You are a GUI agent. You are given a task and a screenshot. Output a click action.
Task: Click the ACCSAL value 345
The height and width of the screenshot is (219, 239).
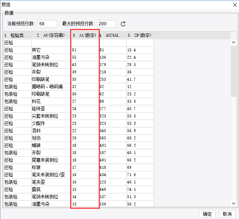point(112,131)
